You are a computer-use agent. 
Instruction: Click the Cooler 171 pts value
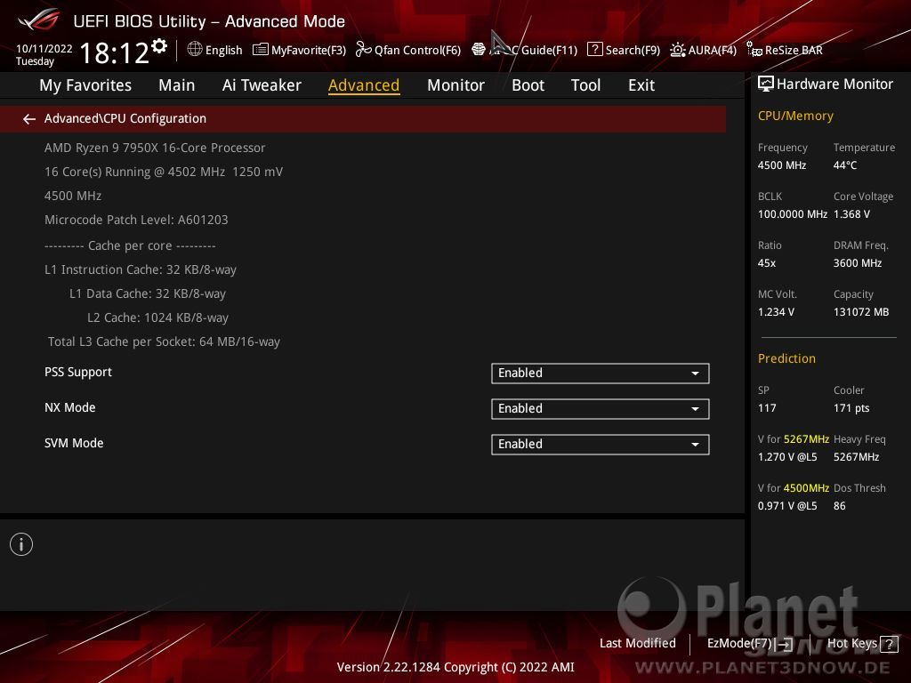(x=851, y=408)
